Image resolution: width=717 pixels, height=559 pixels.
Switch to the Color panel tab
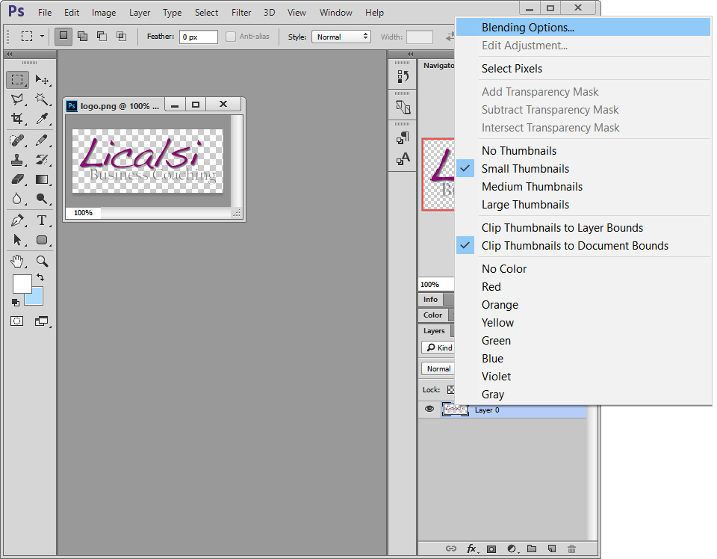(432, 315)
